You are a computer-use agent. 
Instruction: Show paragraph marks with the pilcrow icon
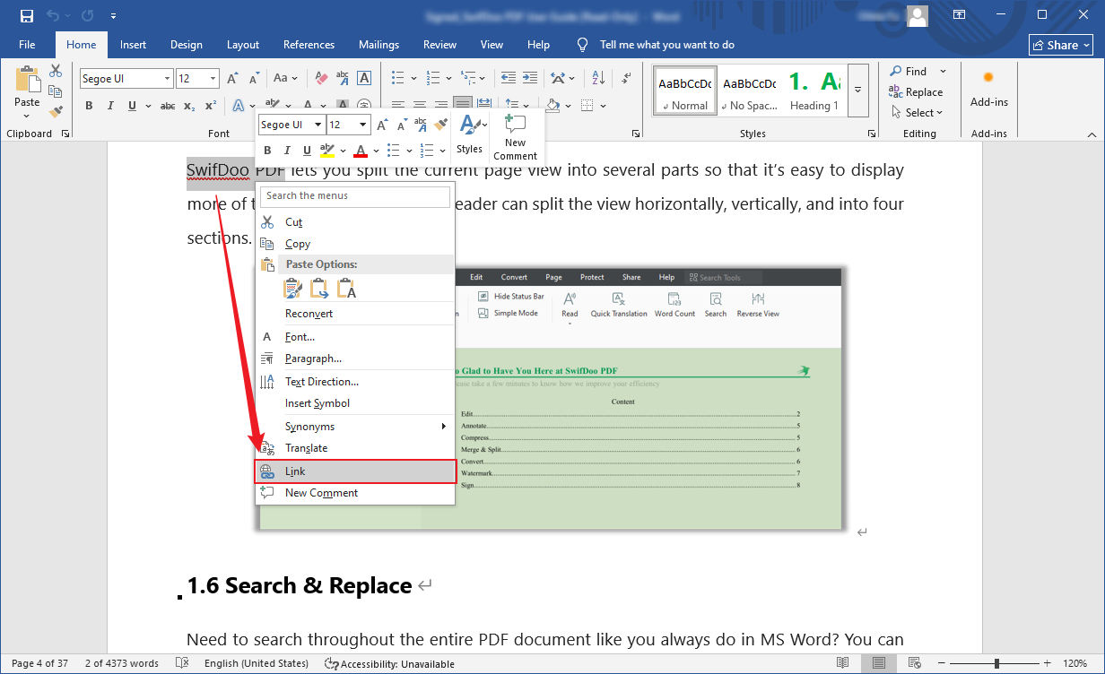coord(625,78)
